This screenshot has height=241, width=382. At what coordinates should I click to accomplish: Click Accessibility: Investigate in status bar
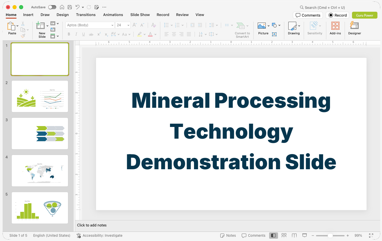point(99,236)
